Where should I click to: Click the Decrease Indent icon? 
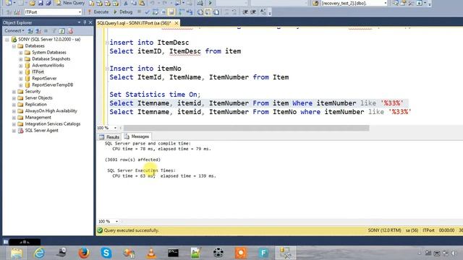click(245, 12)
